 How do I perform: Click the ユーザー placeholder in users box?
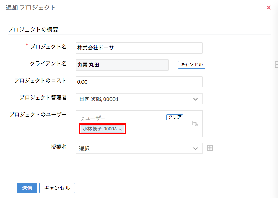pyautogui.click(x=96, y=118)
